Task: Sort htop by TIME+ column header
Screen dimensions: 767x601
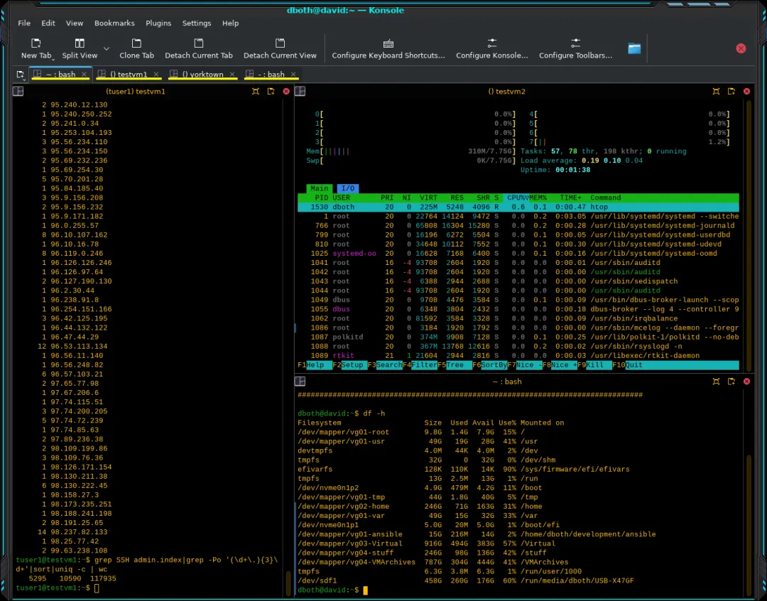Action: pos(571,197)
